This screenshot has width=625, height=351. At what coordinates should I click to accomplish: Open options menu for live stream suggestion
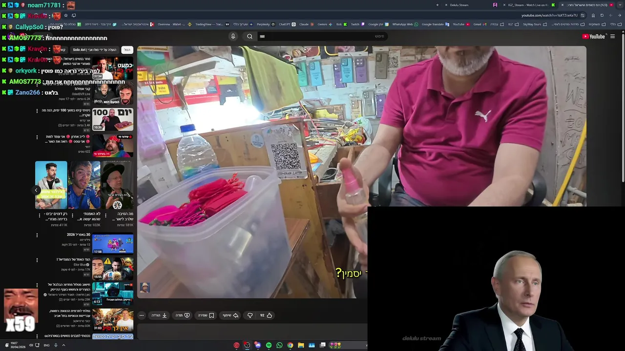(37, 137)
